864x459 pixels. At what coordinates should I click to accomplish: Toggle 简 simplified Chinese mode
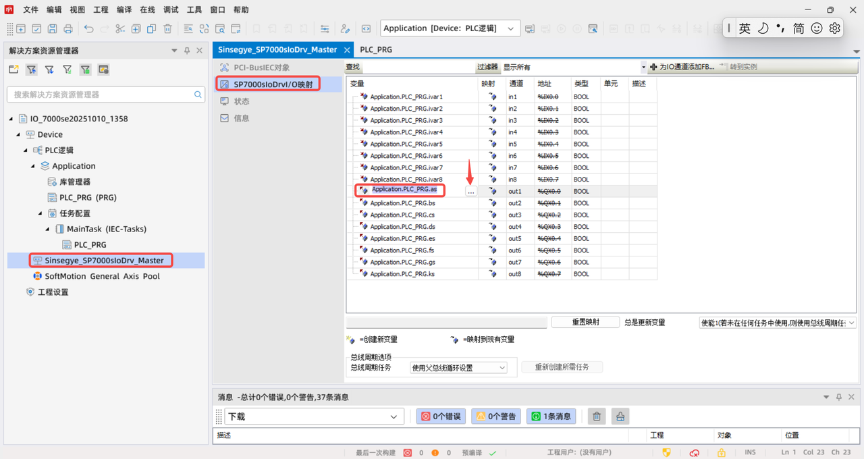799,28
